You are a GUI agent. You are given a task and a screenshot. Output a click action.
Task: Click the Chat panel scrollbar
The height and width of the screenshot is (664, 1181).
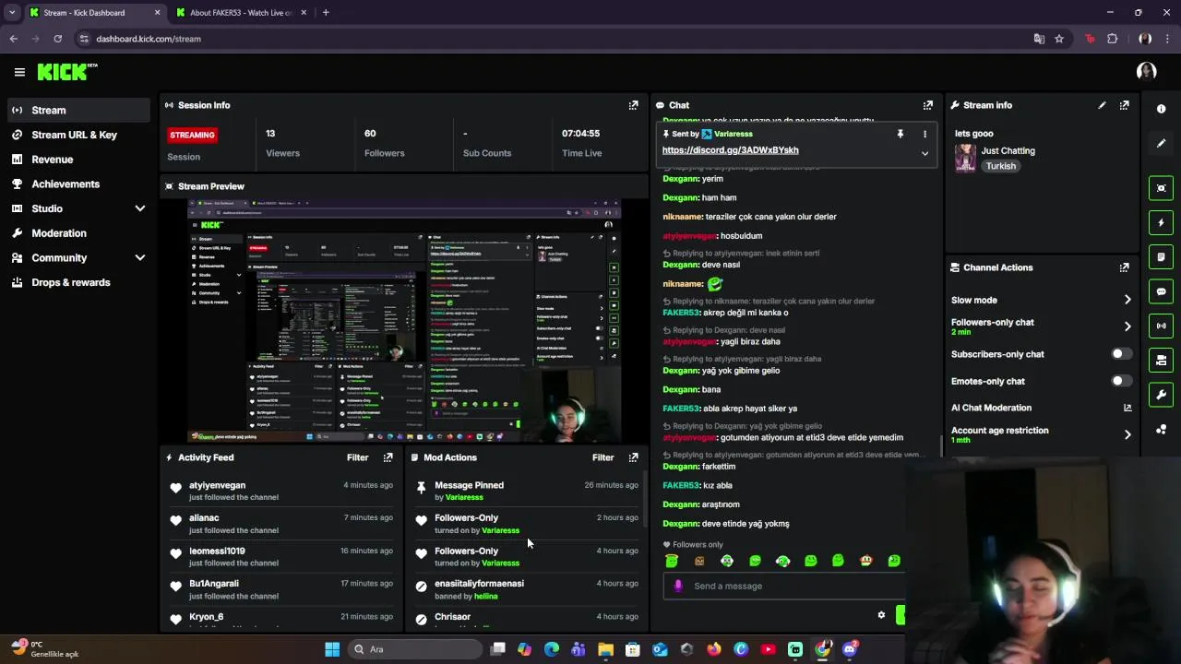tap(941, 446)
